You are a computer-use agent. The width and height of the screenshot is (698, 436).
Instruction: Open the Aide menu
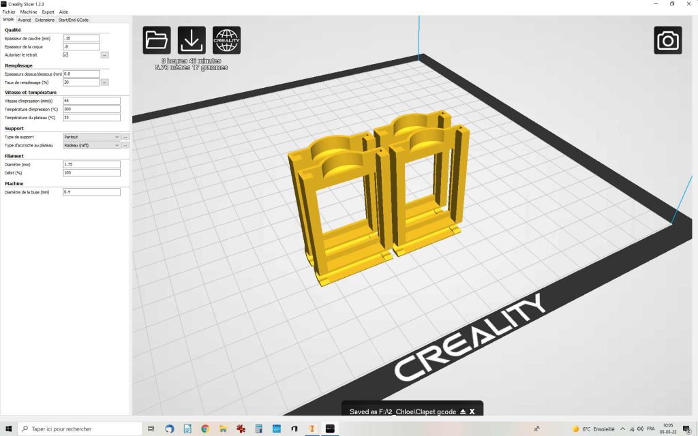pyautogui.click(x=63, y=12)
